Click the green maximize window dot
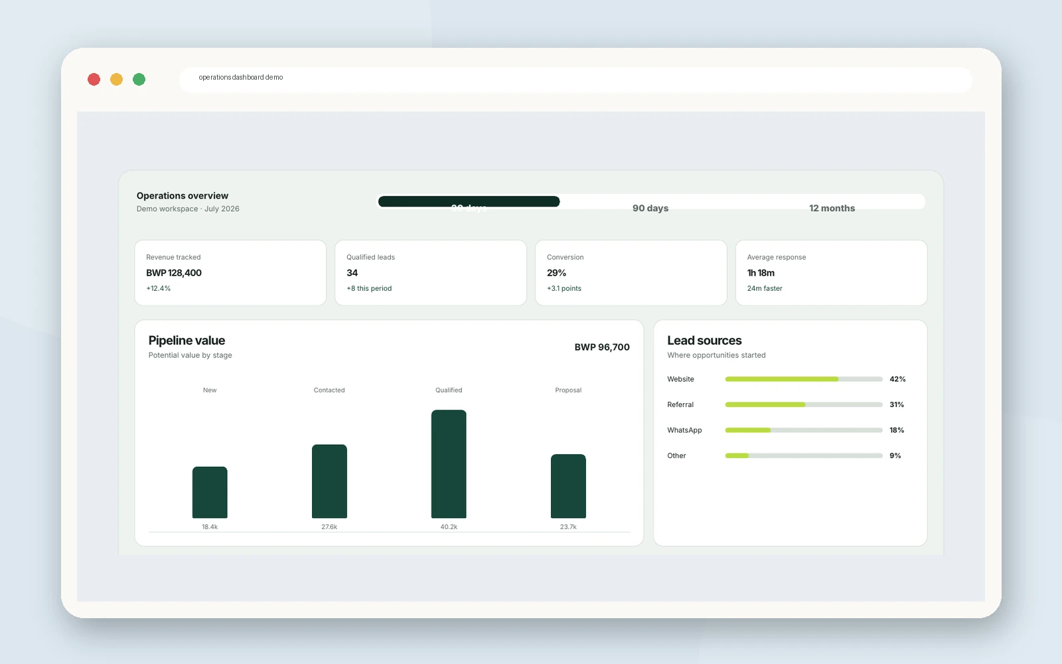This screenshot has width=1062, height=664. pos(139,80)
